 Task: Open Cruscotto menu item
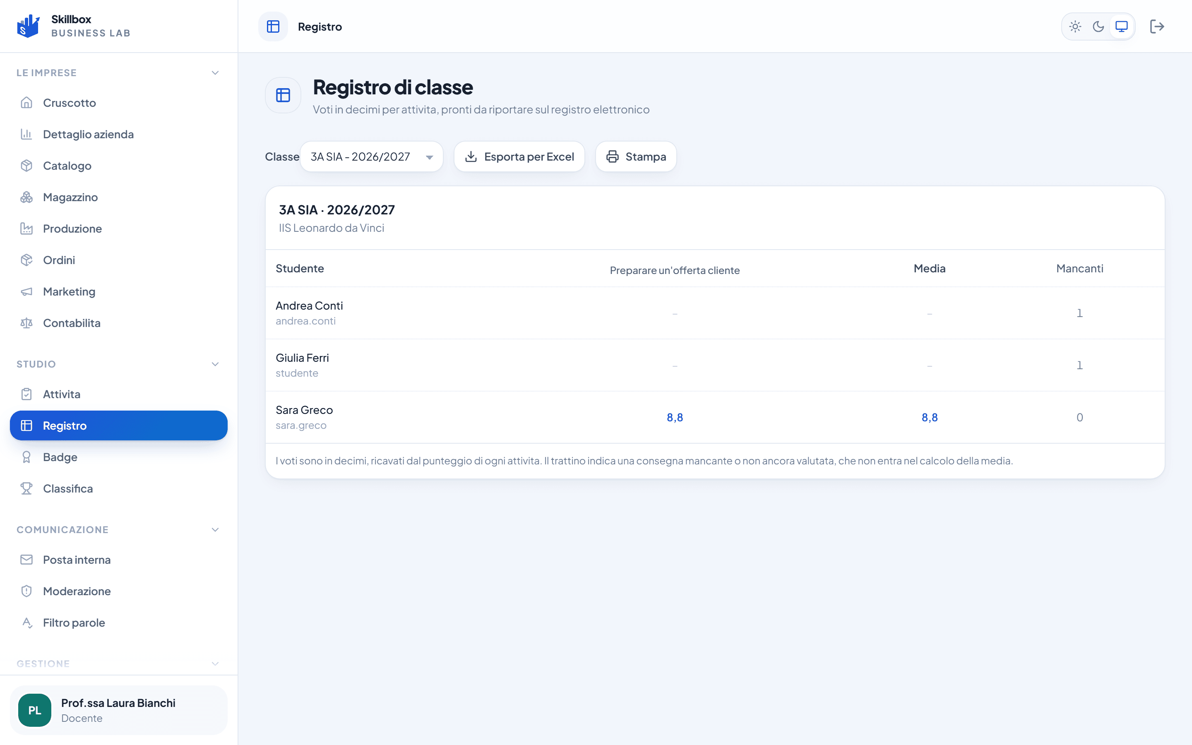click(x=119, y=103)
